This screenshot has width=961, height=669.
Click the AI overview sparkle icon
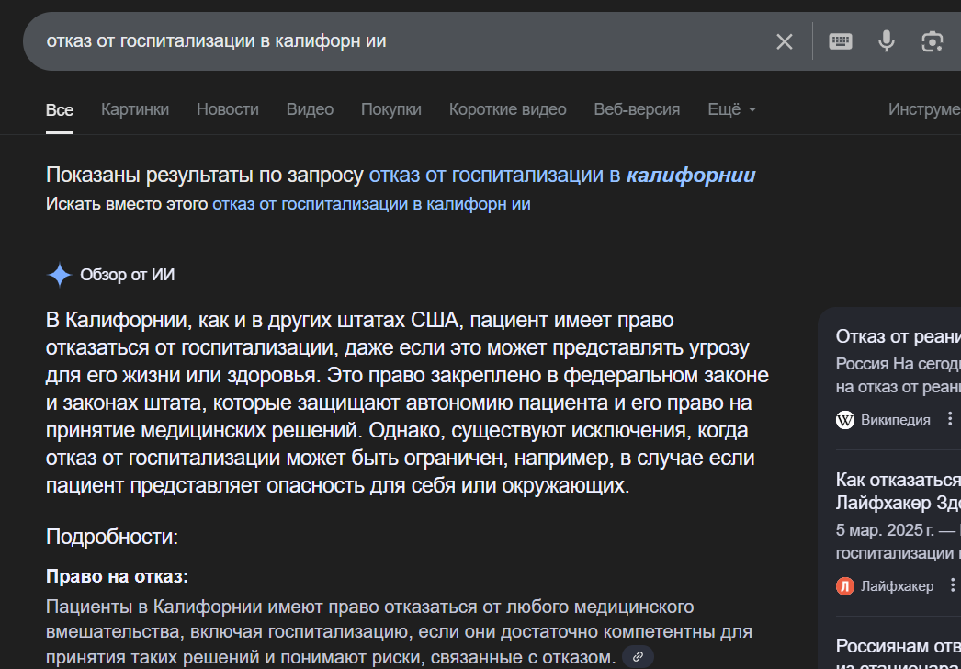[60, 275]
